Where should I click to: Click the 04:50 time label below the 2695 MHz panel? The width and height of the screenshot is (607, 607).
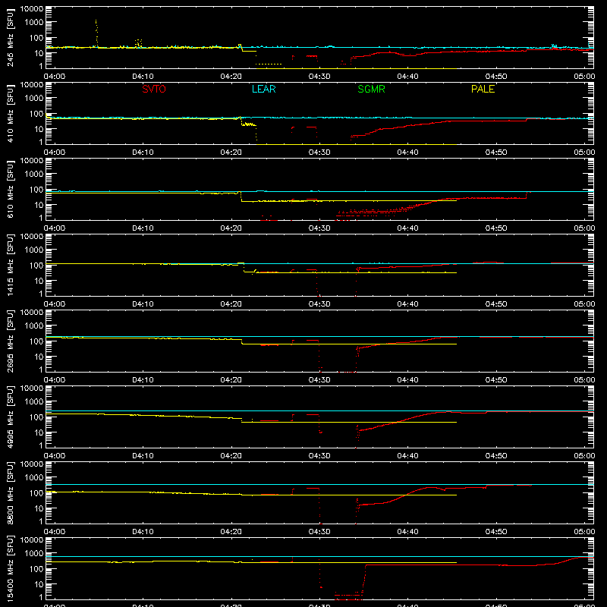point(496,380)
